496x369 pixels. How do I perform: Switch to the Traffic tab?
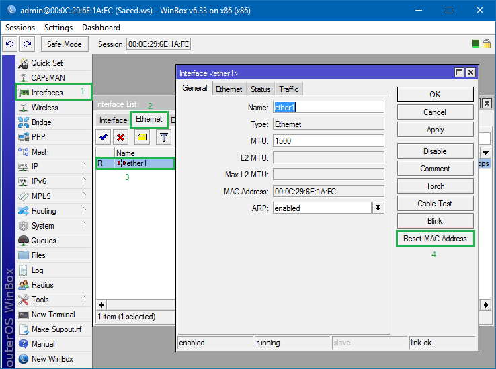click(288, 89)
